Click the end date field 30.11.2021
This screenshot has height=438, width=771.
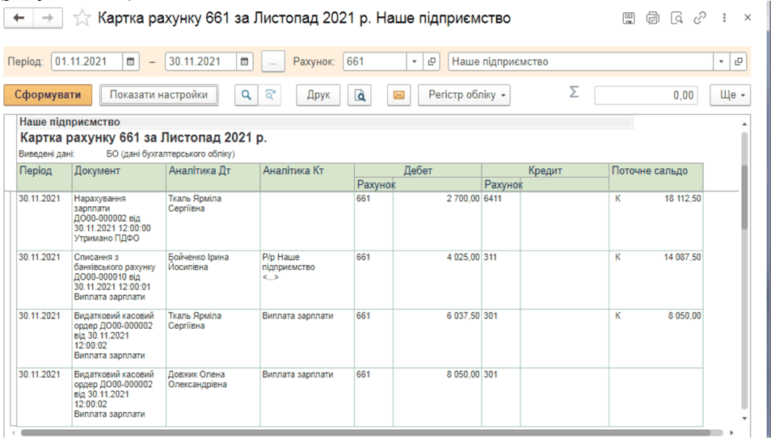pos(200,61)
